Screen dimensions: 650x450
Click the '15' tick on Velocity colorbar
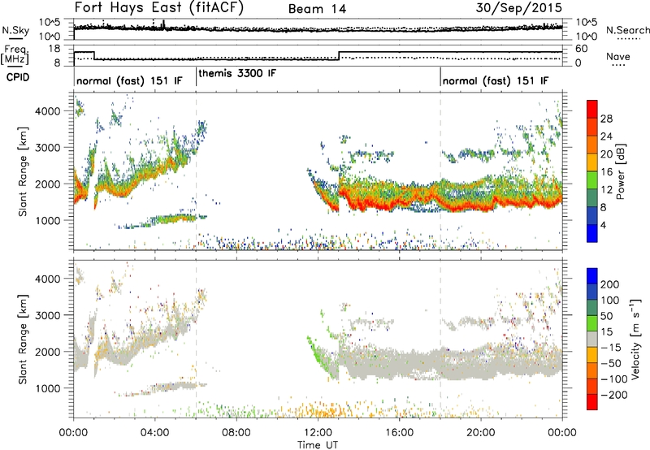pyautogui.click(x=606, y=331)
